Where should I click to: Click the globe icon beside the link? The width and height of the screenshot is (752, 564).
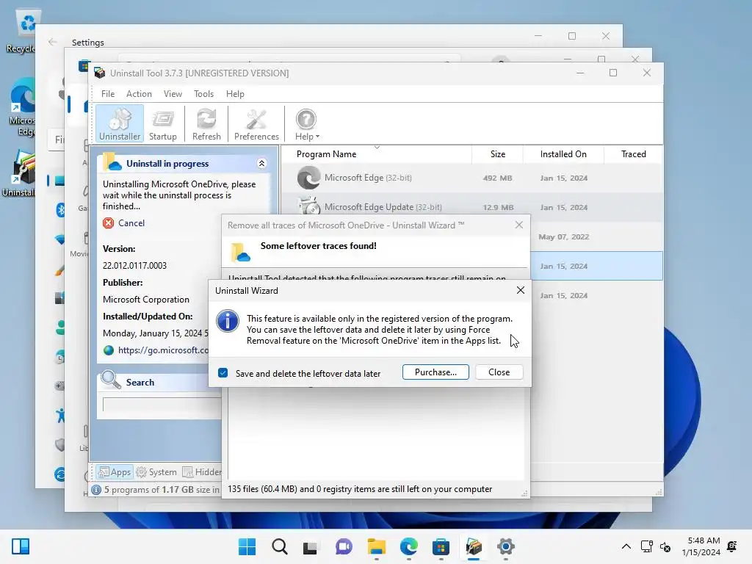coord(109,350)
